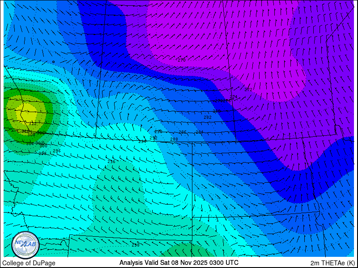Click the 300 contour label
358x268 pixels.
click(43, 146)
